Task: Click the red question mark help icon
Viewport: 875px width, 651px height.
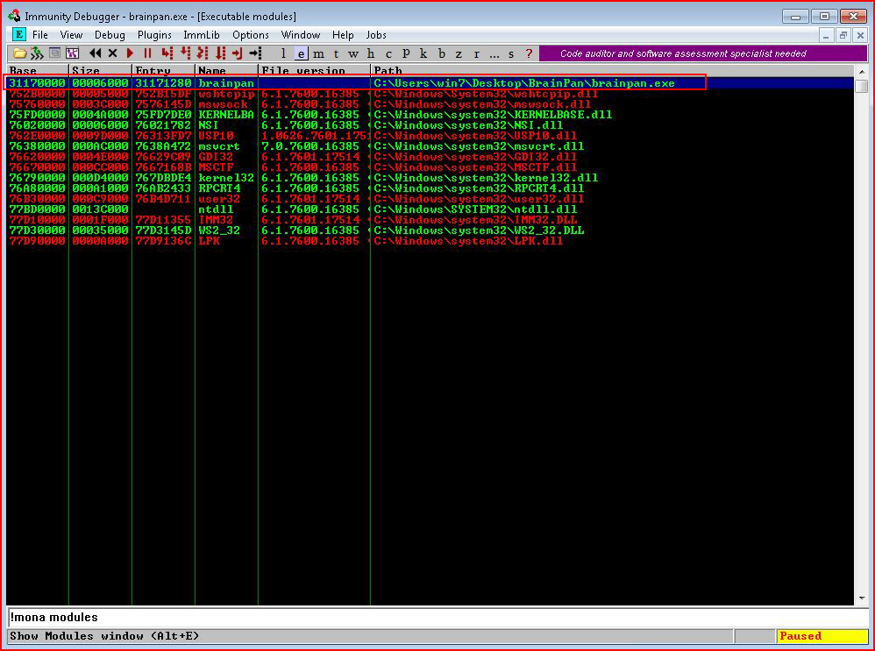Action: point(529,53)
